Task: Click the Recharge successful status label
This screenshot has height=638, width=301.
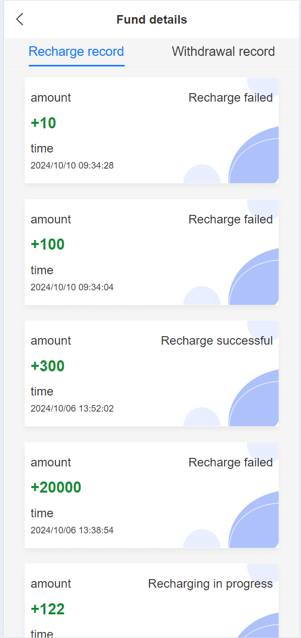Action: coord(217,341)
